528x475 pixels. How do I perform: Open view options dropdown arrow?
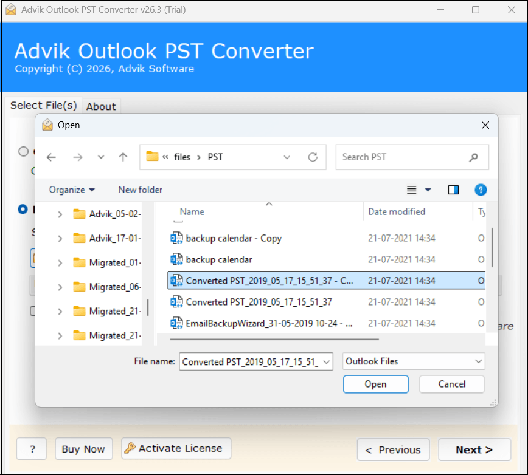[x=428, y=190]
